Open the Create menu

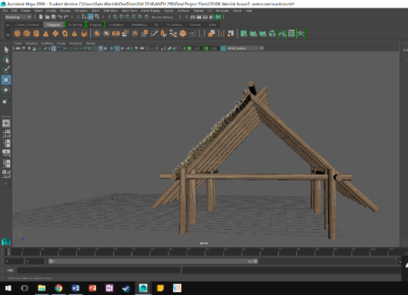(x=25, y=10)
